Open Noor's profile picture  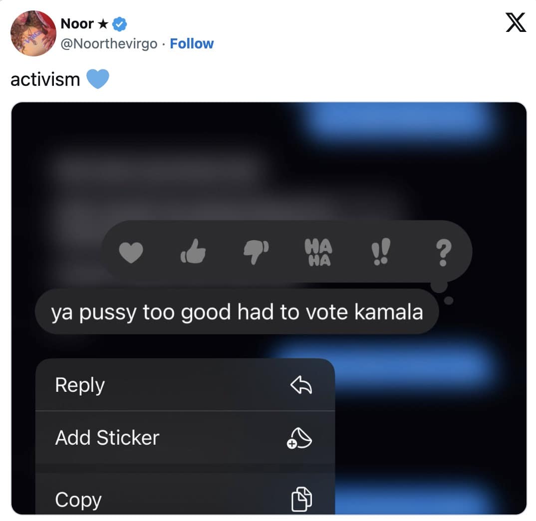click(x=33, y=33)
